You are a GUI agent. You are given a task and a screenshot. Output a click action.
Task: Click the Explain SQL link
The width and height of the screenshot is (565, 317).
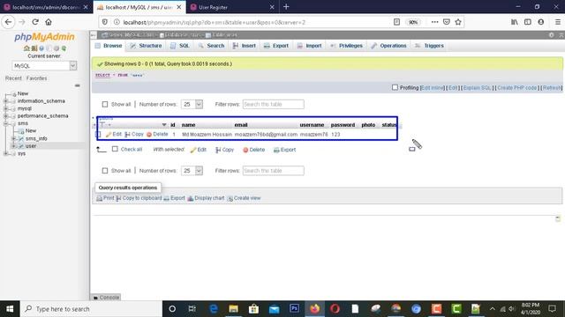477,88
